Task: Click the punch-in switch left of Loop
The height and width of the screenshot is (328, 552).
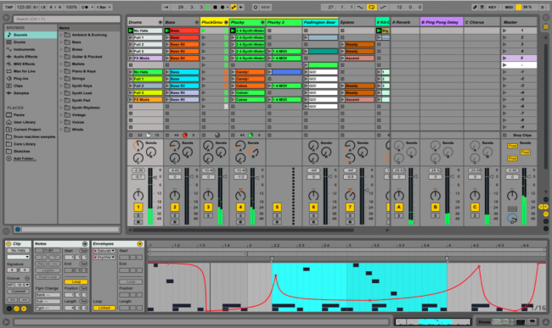Action: click(x=360, y=7)
